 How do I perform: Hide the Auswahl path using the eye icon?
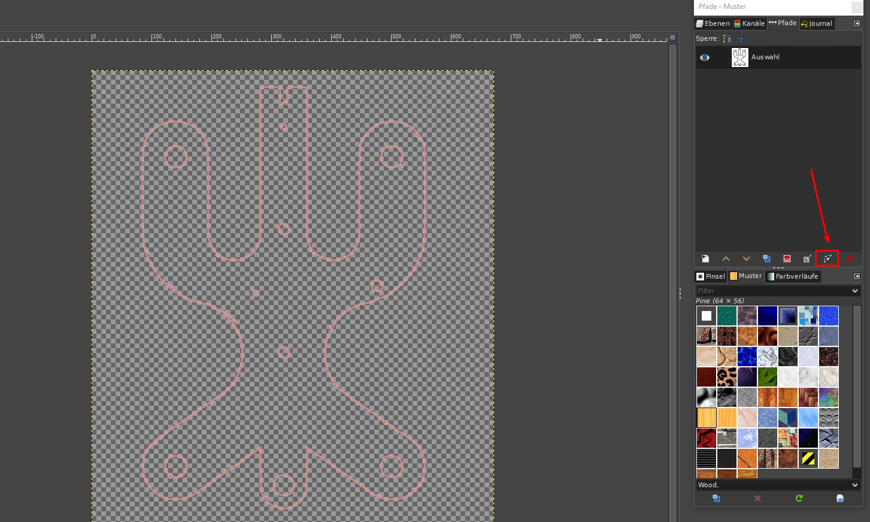(705, 58)
